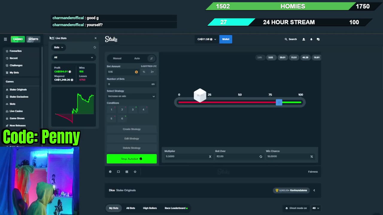
Task: Click Edit Strategy
Action: 132,139
